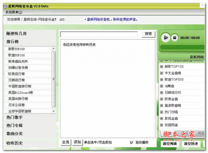Click the chart list scrollbar up arrow
This screenshot has width=208, height=153.
(54, 48)
